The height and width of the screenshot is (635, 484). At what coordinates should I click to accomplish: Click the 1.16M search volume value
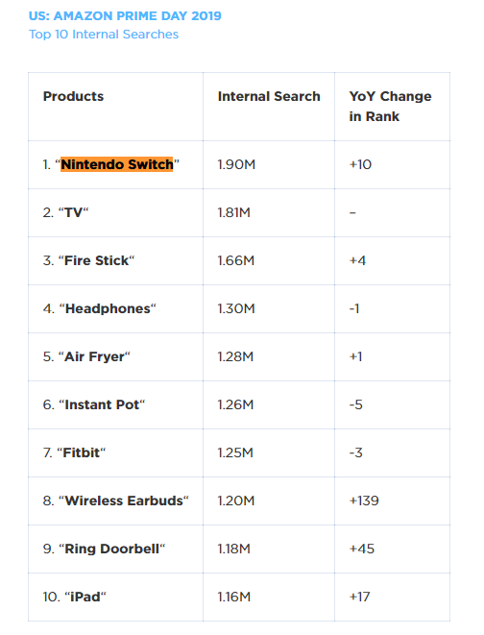[x=234, y=597]
